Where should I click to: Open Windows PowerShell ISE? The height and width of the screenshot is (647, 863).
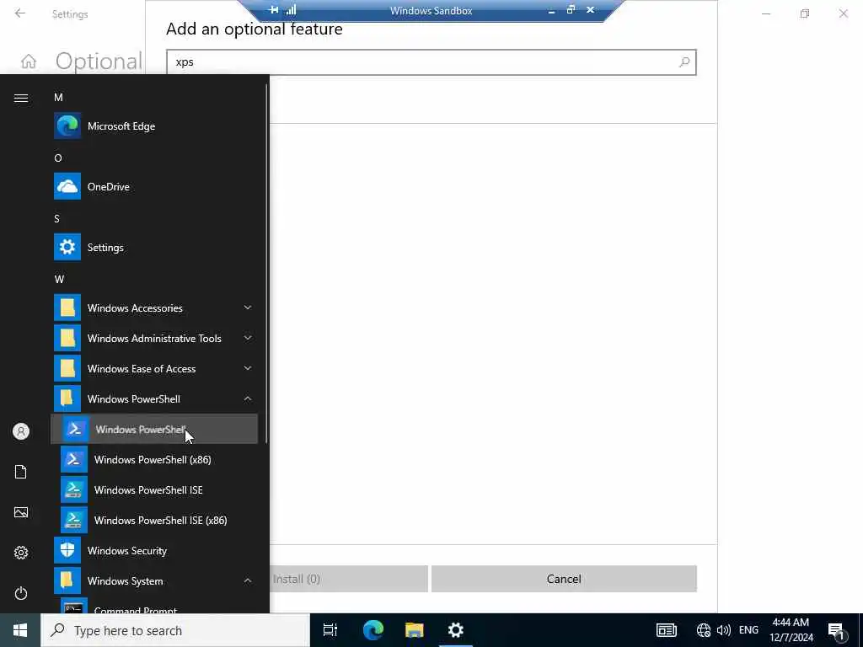(154, 489)
